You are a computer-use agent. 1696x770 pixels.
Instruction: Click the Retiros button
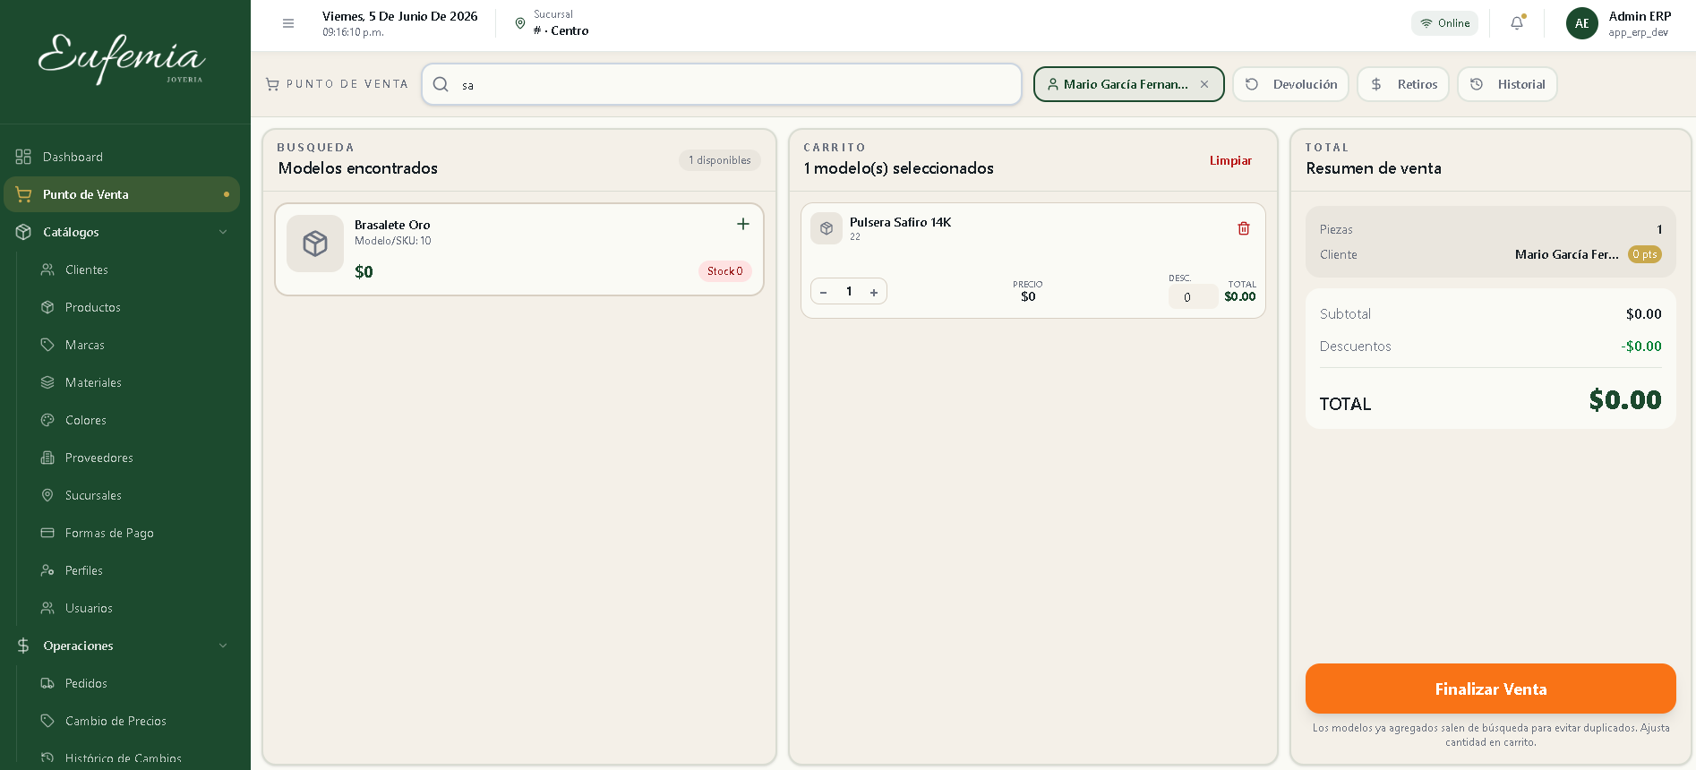(1403, 84)
